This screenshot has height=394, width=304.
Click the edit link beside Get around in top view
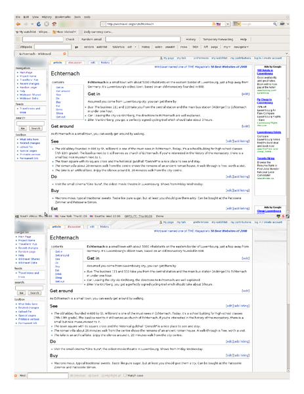tap(246, 126)
